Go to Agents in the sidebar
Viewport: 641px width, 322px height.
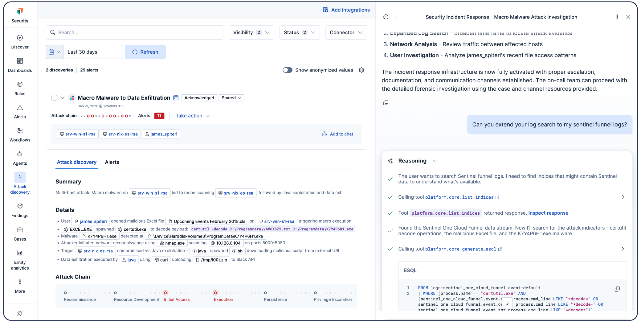[20, 158]
